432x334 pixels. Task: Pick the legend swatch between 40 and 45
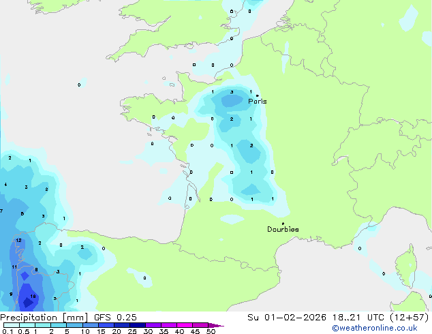185,325
